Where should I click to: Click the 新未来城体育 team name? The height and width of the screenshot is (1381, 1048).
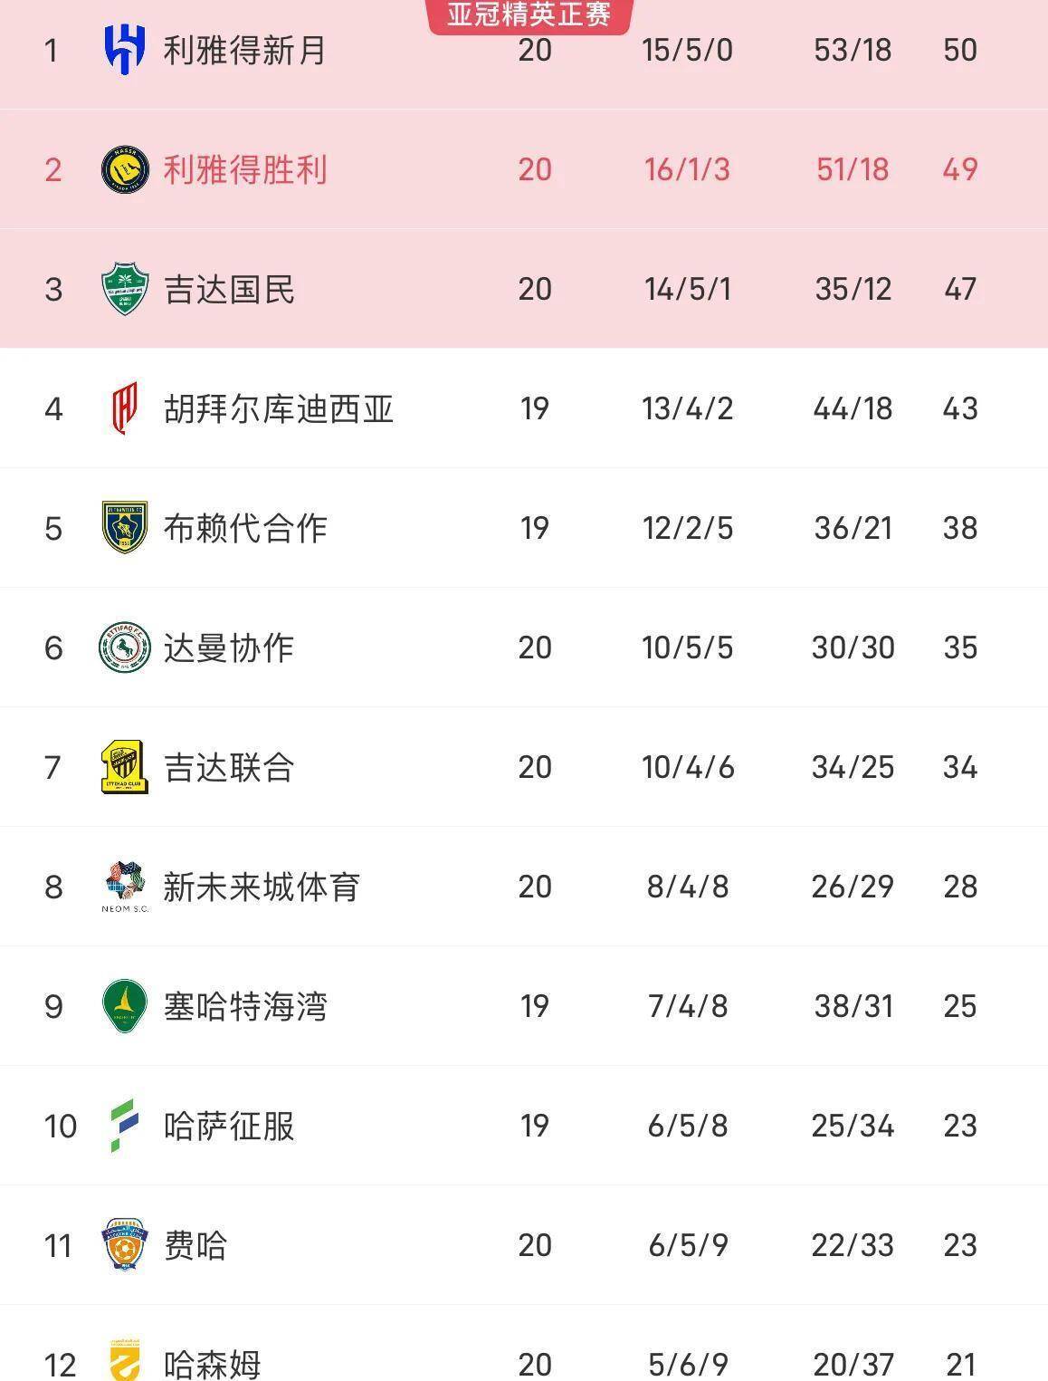[x=262, y=887]
